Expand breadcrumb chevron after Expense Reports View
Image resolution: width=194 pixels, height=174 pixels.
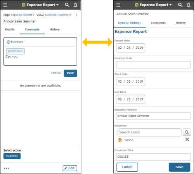[x=76, y=15]
